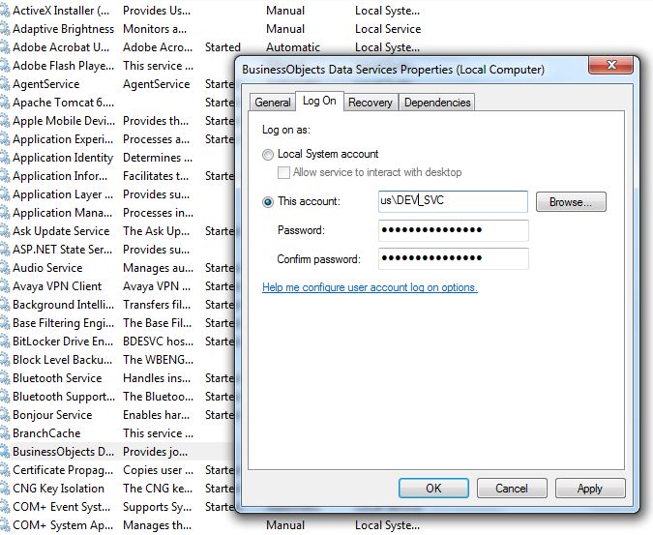
Task: Select Base Filtering Engi... service
Action: (x=63, y=323)
